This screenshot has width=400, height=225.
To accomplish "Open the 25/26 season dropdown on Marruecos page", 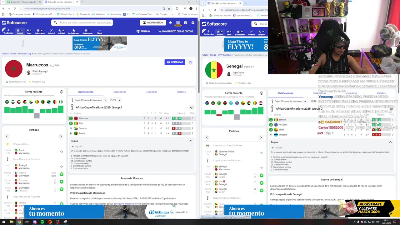I will [x=115, y=100].
